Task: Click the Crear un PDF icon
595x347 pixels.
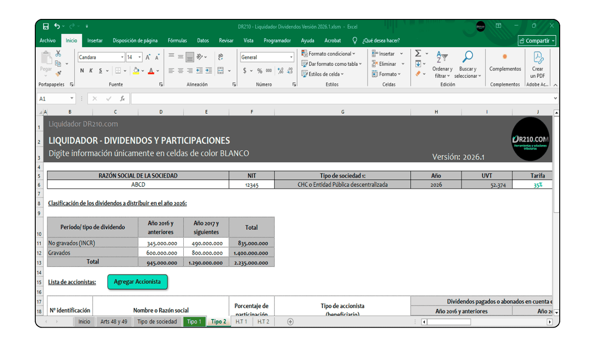Action: click(537, 62)
